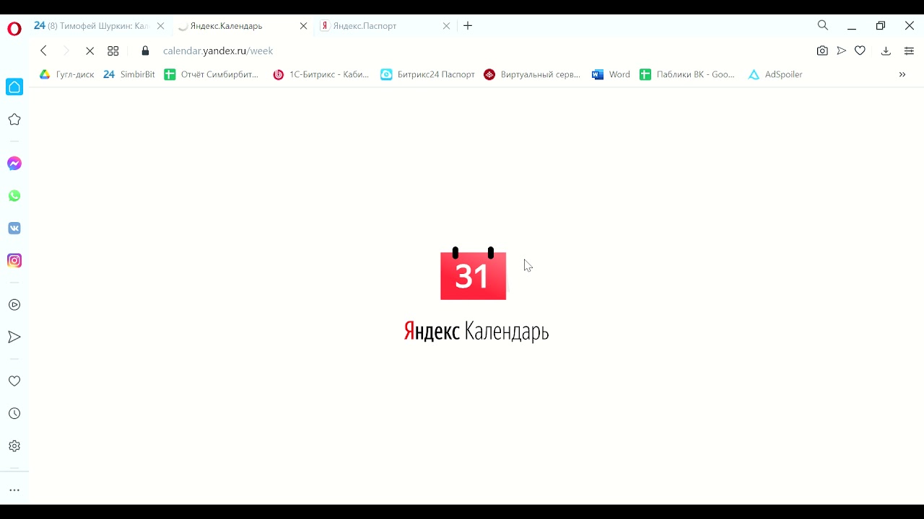Open the SimbirBit bookmark
This screenshot has width=924, height=519.
point(129,74)
